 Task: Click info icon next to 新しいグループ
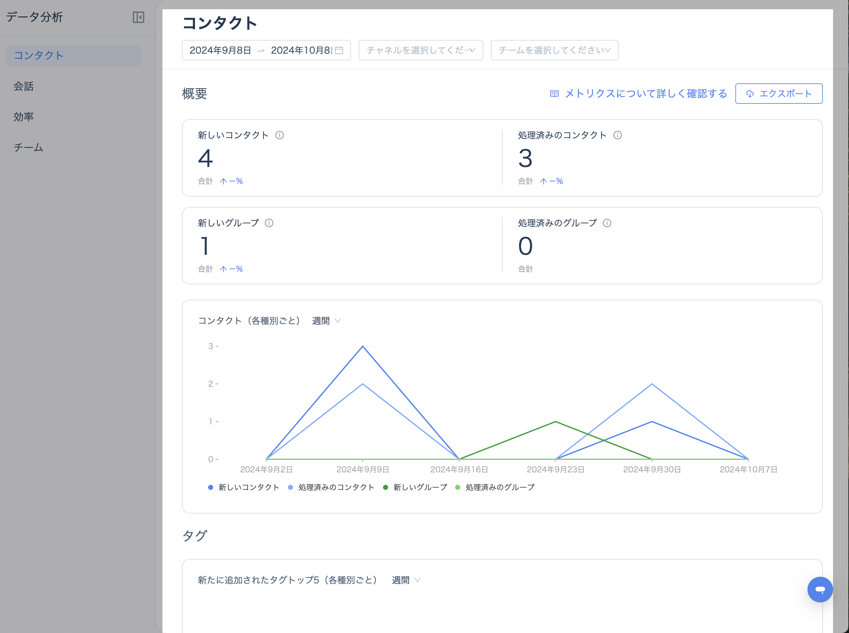click(269, 223)
